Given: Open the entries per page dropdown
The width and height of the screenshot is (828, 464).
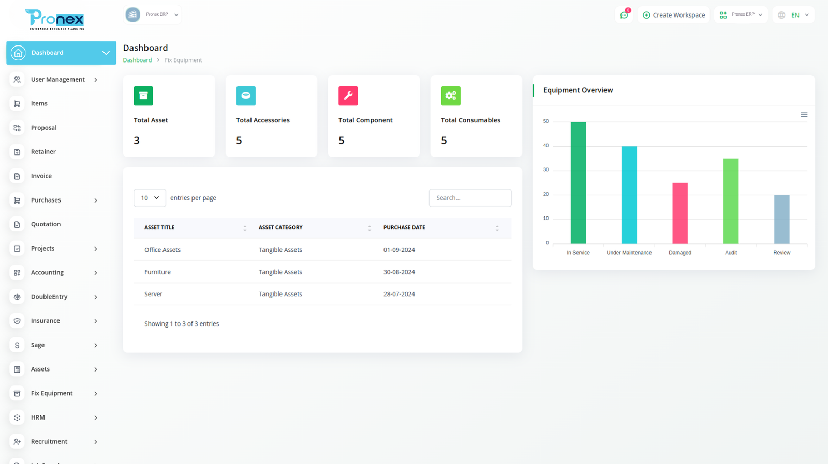Looking at the screenshot, I should pos(150,198).
